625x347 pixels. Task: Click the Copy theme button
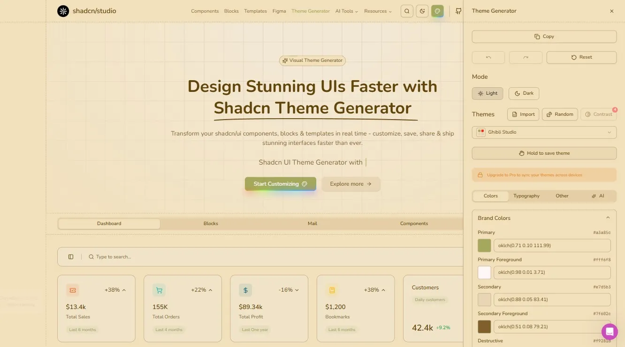click(x=544, y=36)
